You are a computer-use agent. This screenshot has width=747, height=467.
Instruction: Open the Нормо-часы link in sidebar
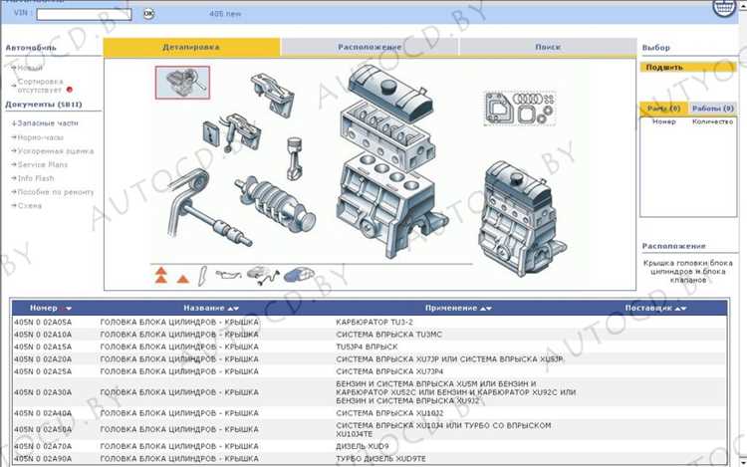click(40, 136)
